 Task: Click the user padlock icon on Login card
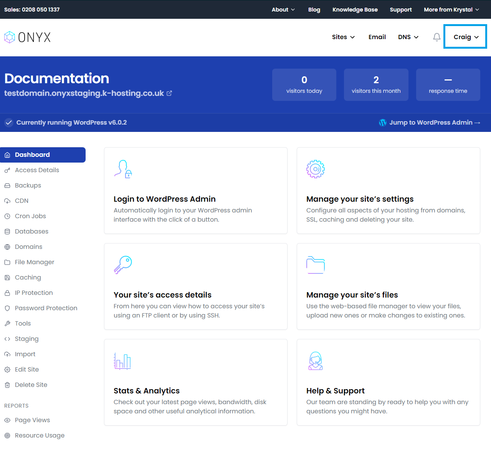(123, 169)
